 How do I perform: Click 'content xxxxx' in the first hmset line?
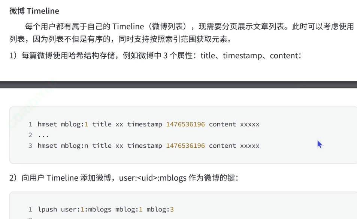(234, 124)
